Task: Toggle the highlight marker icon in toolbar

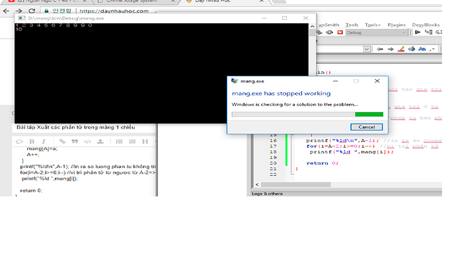Action: [x=401, y=49]
